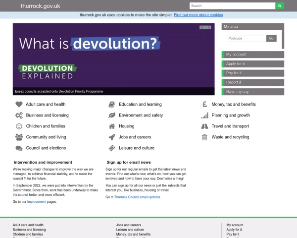
Task: Click footer link Business and licensing
Action: click(x=29, y=230)
